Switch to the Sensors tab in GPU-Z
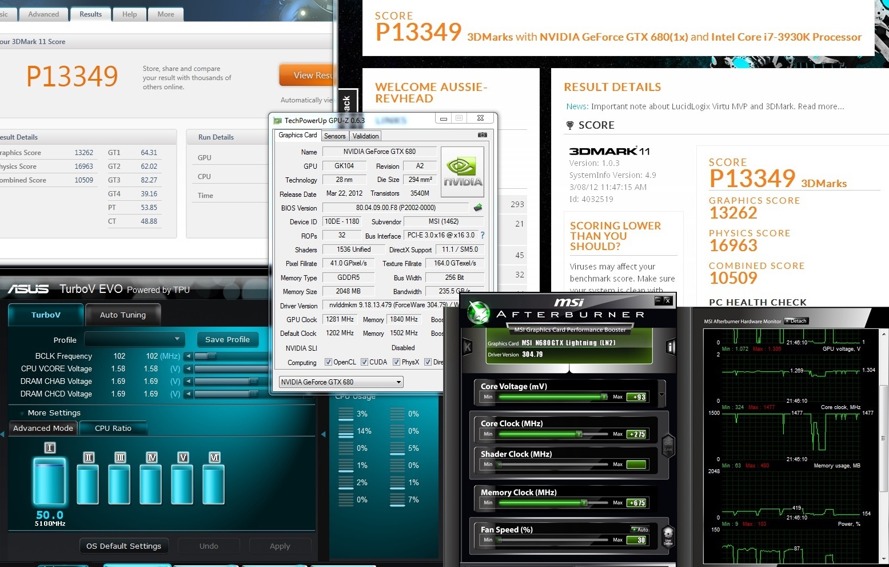The width and height of the screenshot is (889, 567). point(334,136)
